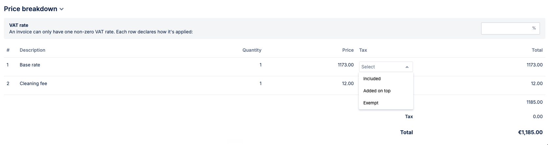Click the Base rate price 1173.00
The image size is (548, 145).
[346, 65]
